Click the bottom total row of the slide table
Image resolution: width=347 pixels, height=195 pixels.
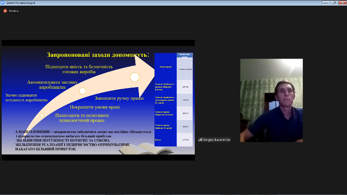(173, 140)
